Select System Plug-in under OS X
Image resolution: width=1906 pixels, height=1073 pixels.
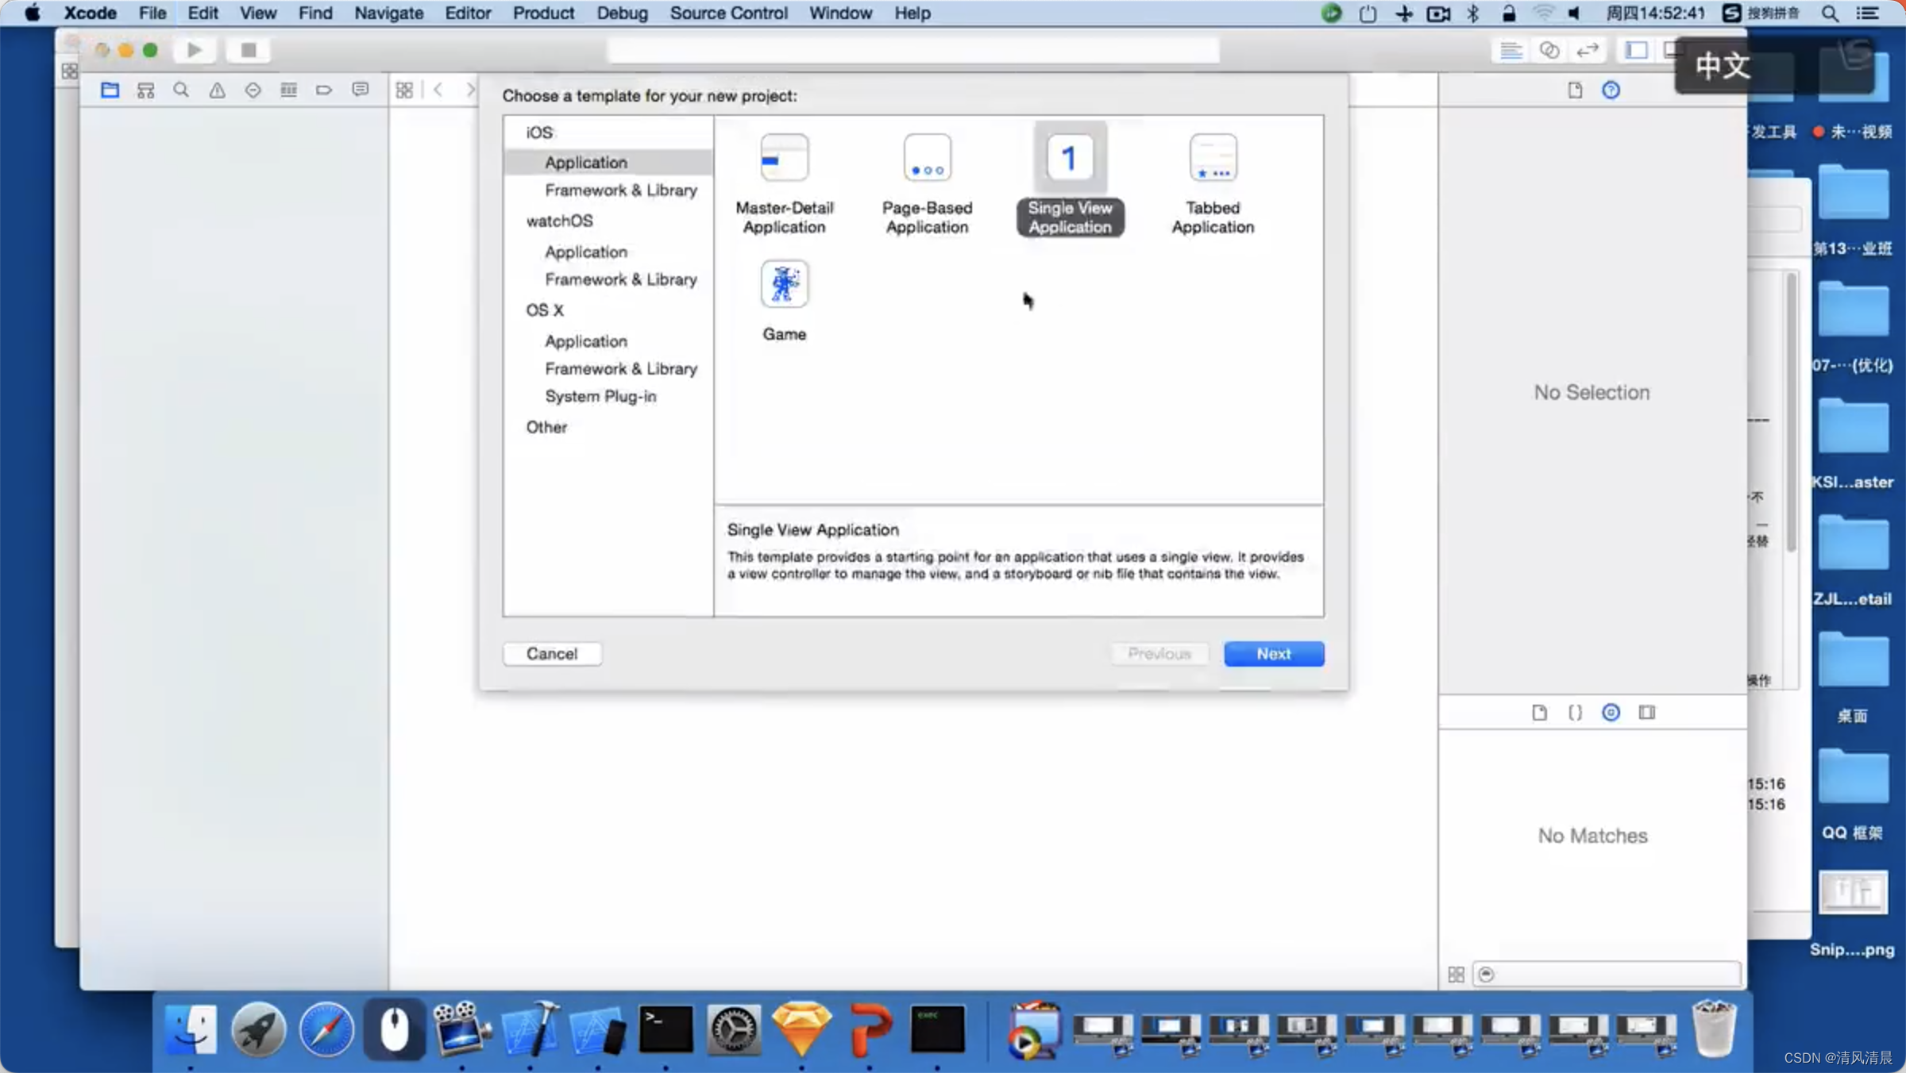point(600,395)
